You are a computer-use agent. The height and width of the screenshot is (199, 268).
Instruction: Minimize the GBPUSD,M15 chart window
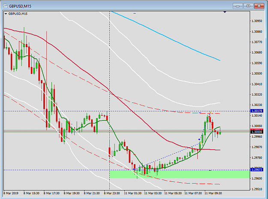[238, 6]
